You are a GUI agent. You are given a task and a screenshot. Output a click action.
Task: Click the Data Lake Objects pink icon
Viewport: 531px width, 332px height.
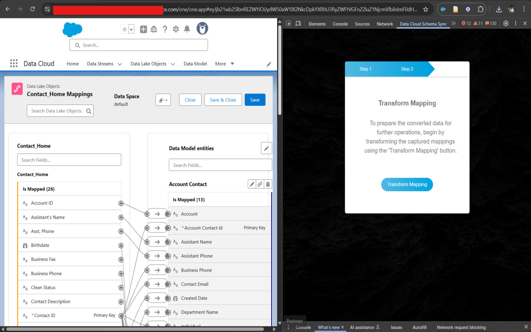17,89
